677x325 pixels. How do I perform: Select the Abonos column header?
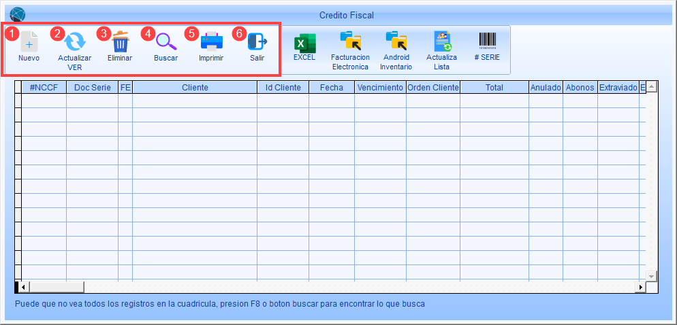click(x=580, y=88)
